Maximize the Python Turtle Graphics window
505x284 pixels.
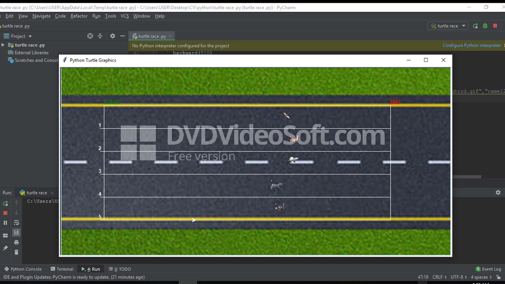pyautogui.click(x=426, y=60)
